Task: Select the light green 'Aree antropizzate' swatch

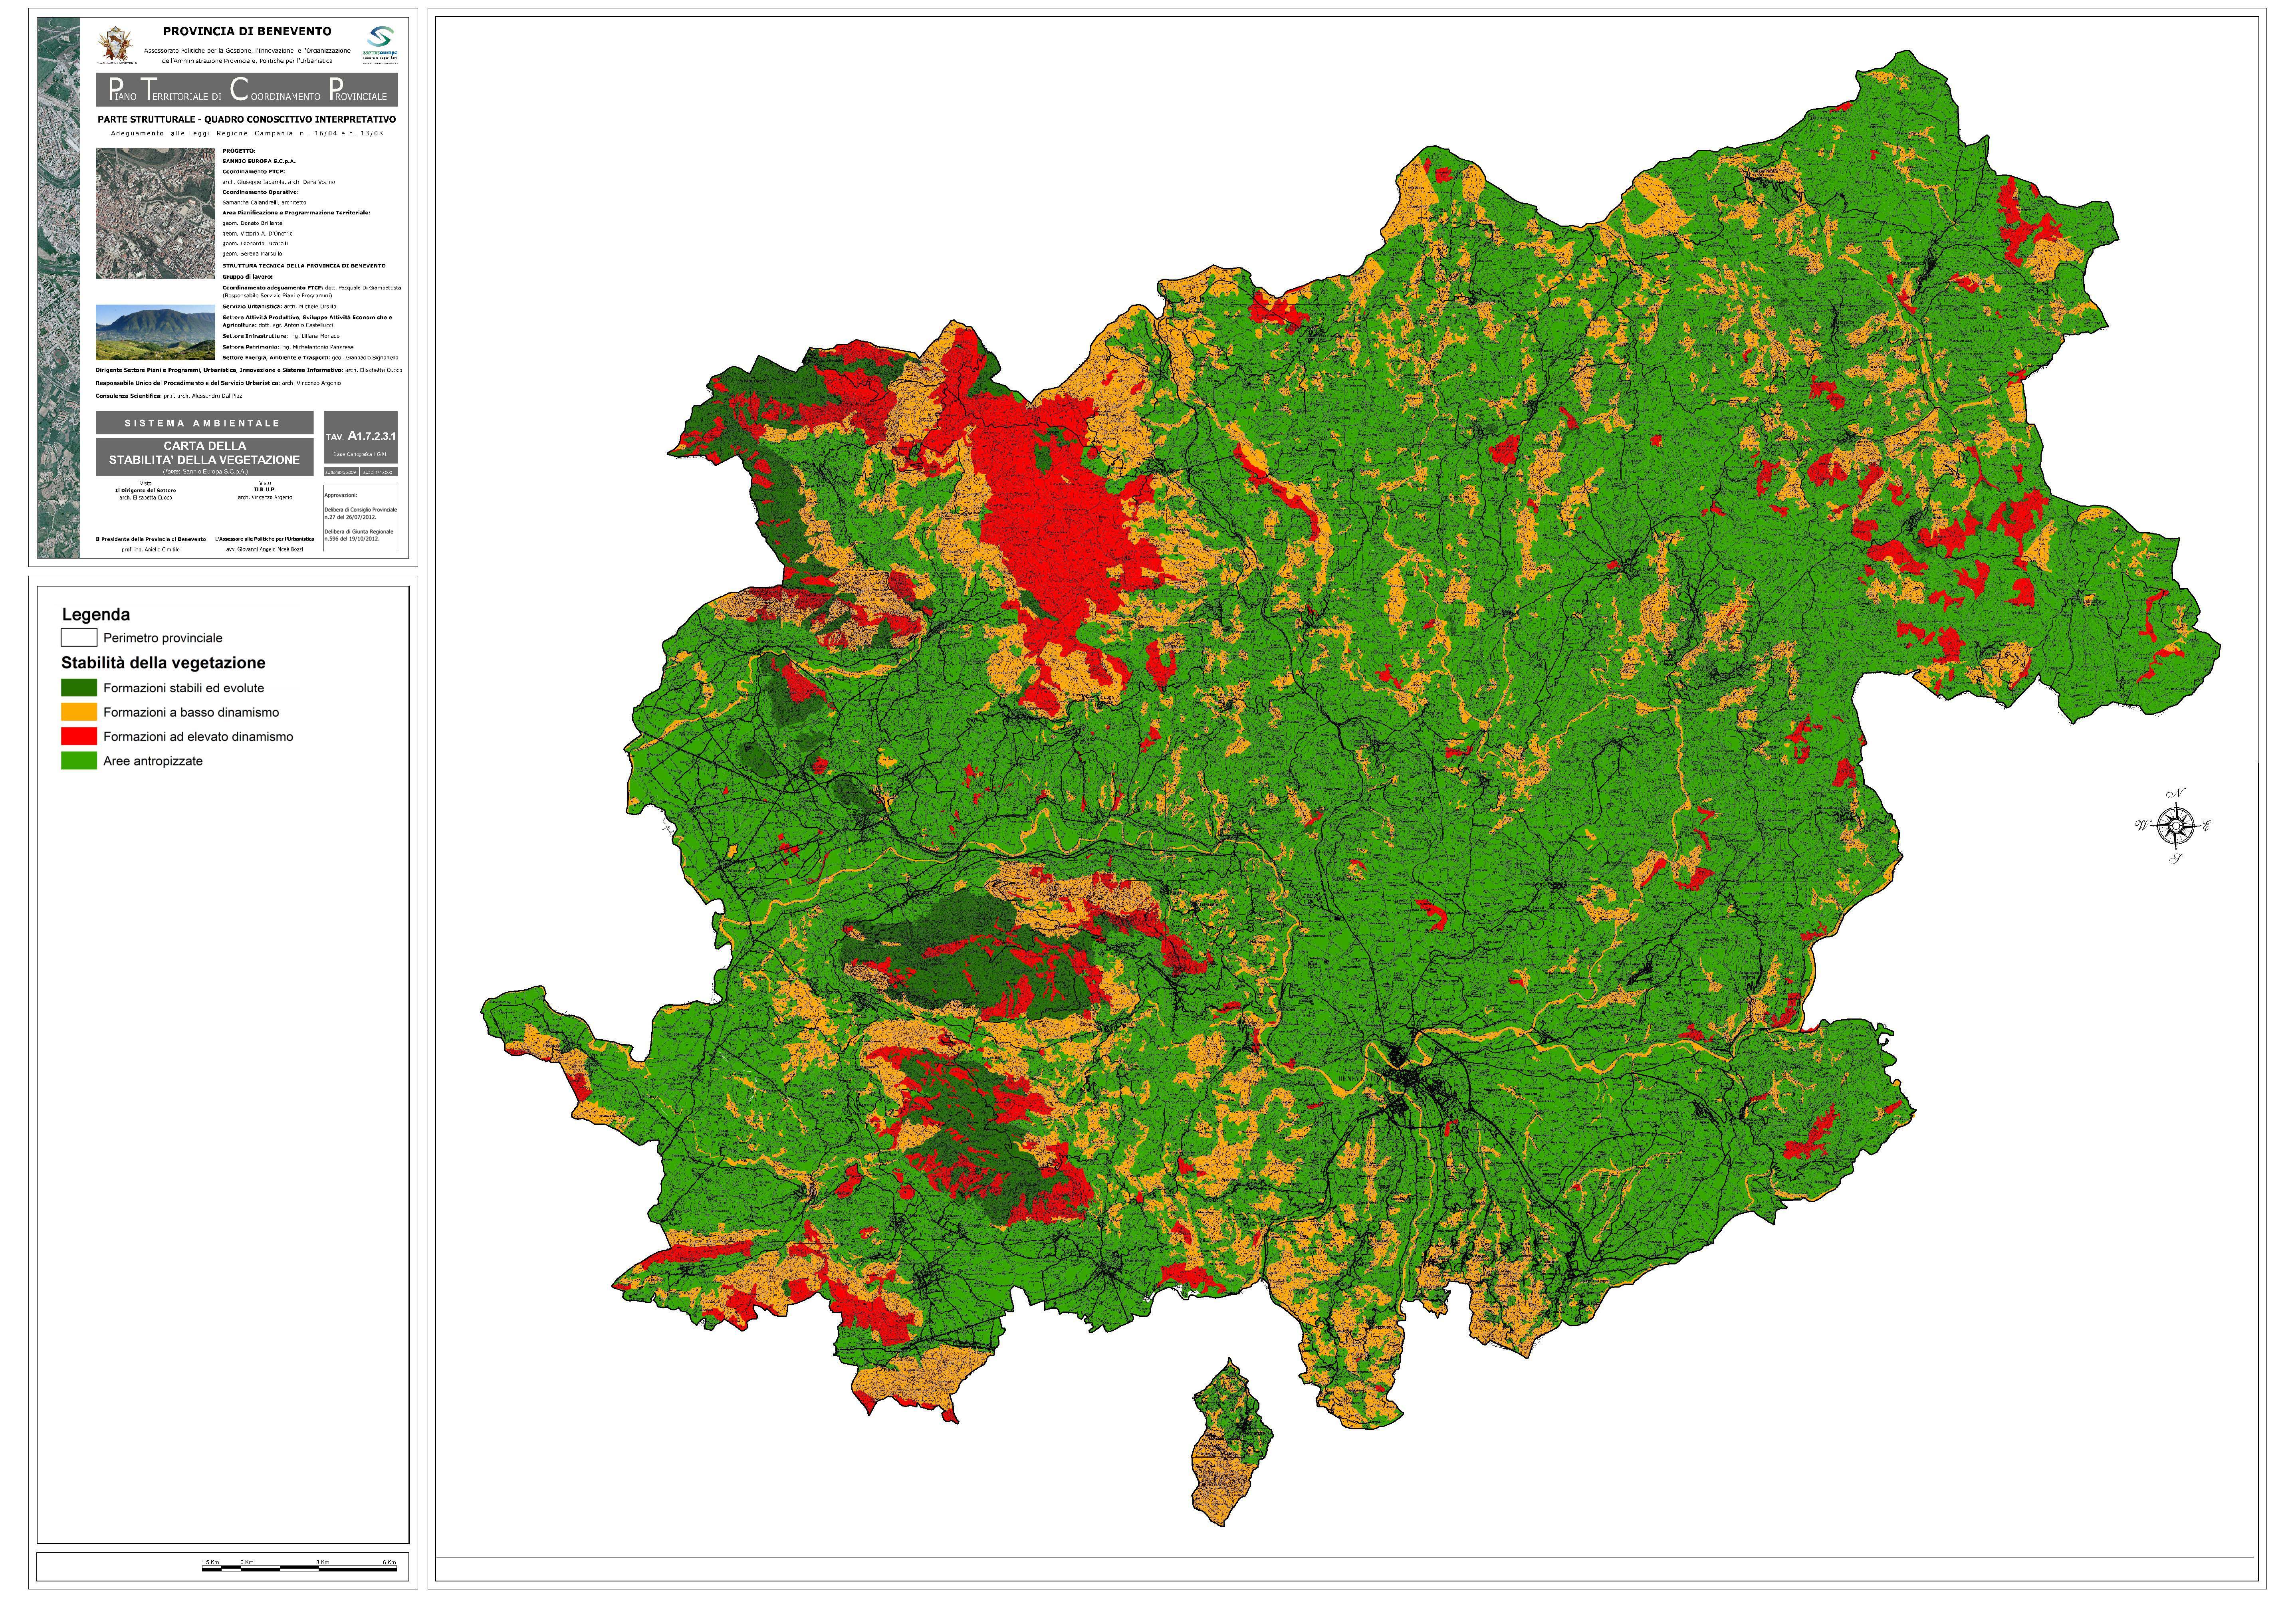Action: click(x=79, y=761)
